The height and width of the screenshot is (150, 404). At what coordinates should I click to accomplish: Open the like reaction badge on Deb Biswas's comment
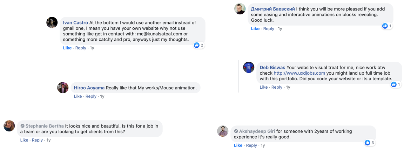coord(396,84)
